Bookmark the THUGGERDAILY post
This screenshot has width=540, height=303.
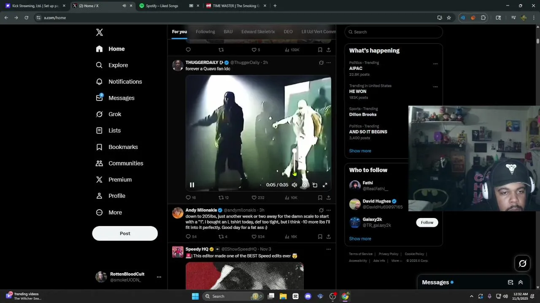[x=320, y=197]
